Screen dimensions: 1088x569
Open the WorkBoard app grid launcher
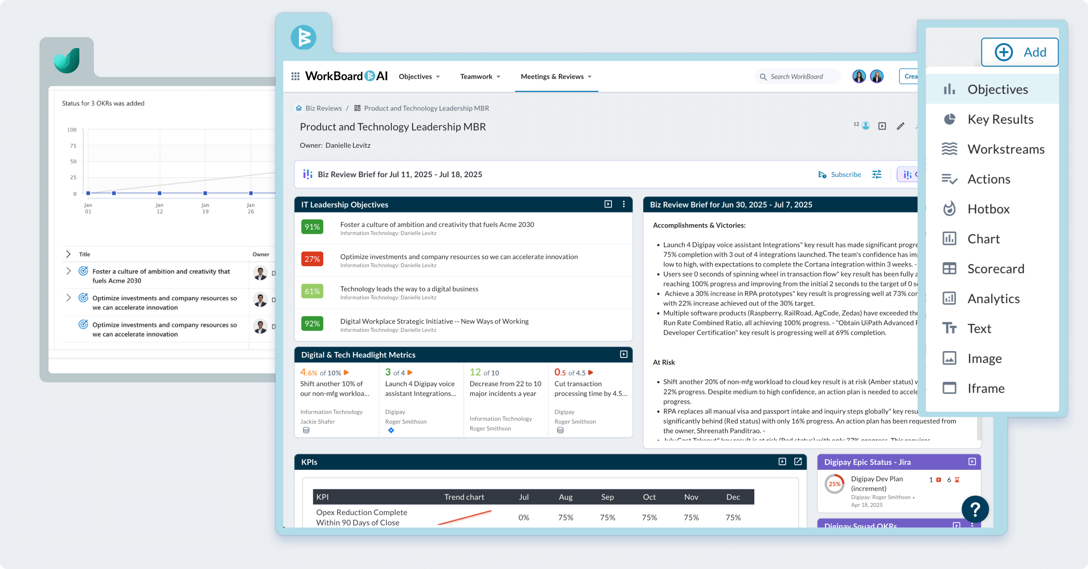click(295, 76)
